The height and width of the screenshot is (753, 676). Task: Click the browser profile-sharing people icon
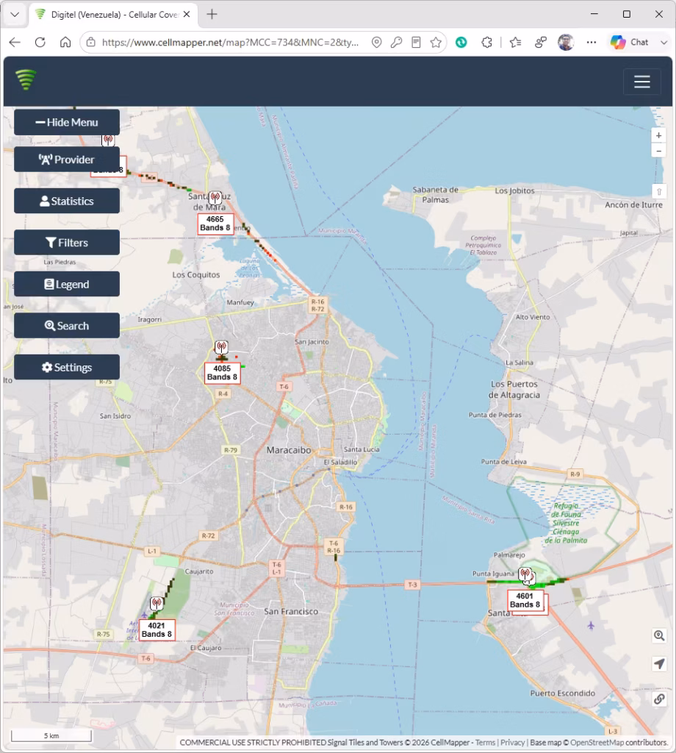point(541,42)
